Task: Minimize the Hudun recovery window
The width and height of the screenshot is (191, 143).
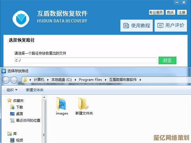Action: 177,2
